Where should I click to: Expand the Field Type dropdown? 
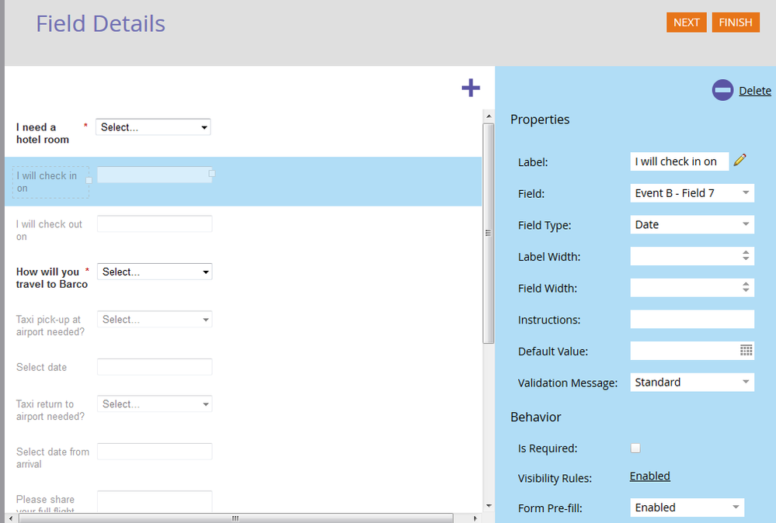pos(691,225)
